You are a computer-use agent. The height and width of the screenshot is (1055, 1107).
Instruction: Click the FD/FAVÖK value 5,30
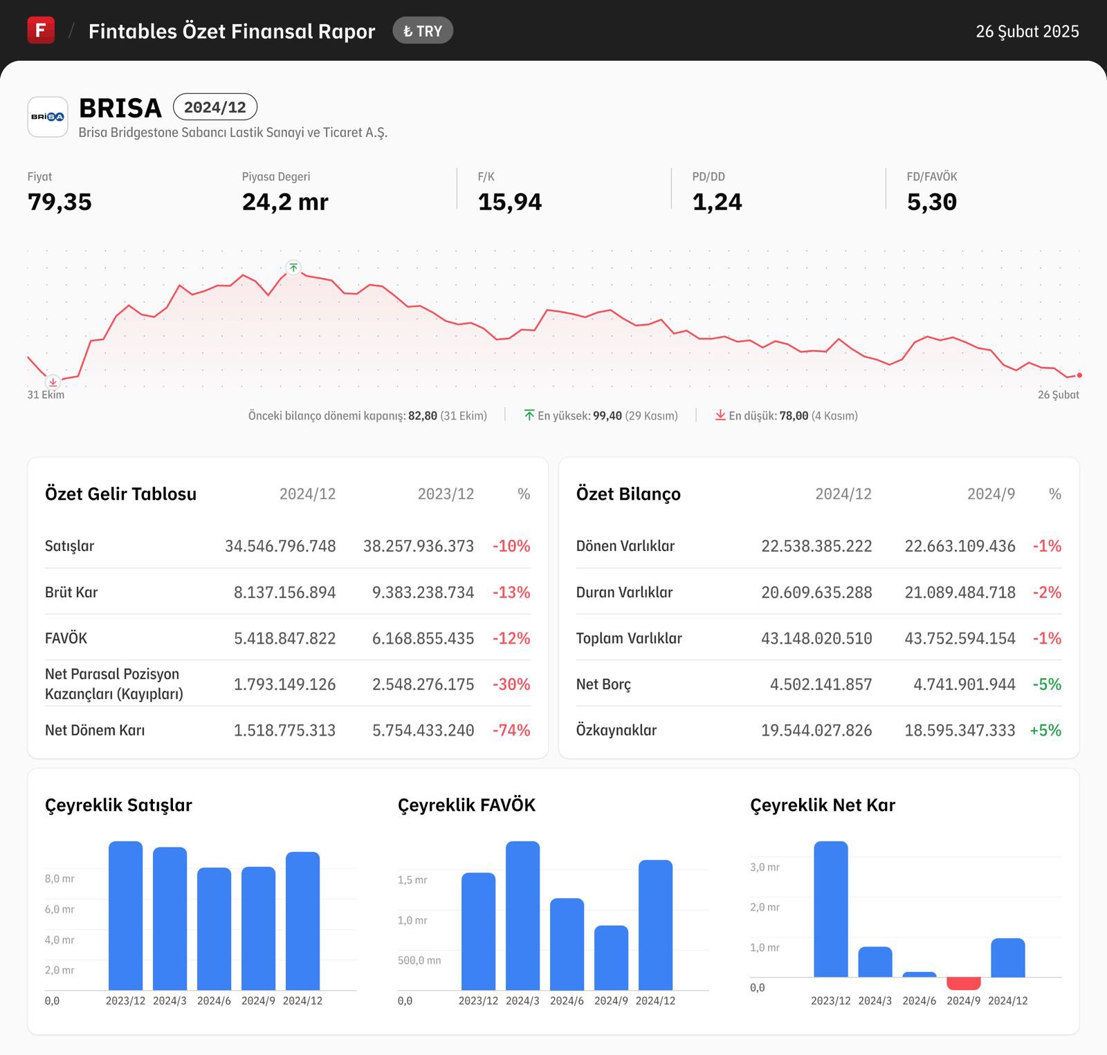932,202
